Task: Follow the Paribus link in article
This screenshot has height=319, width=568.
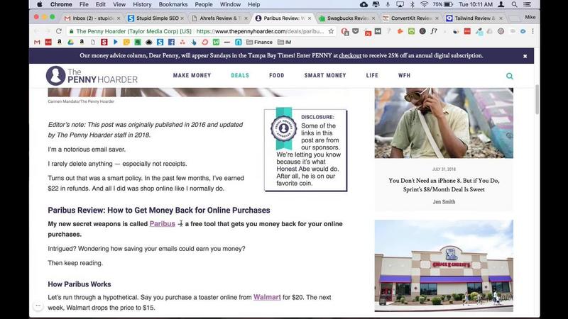Action: [x=163, y=223]
